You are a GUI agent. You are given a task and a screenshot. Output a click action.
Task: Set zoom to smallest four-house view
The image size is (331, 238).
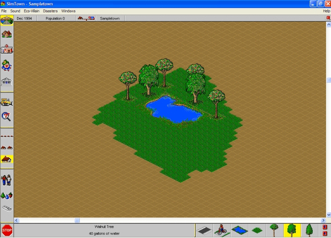point(7,136)
